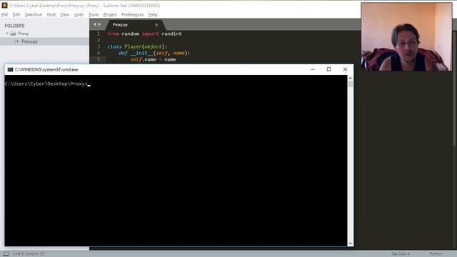Close the Proxy.py tab
The height and width of the screenshot is (257, 457).
click(x=156, y=25)
